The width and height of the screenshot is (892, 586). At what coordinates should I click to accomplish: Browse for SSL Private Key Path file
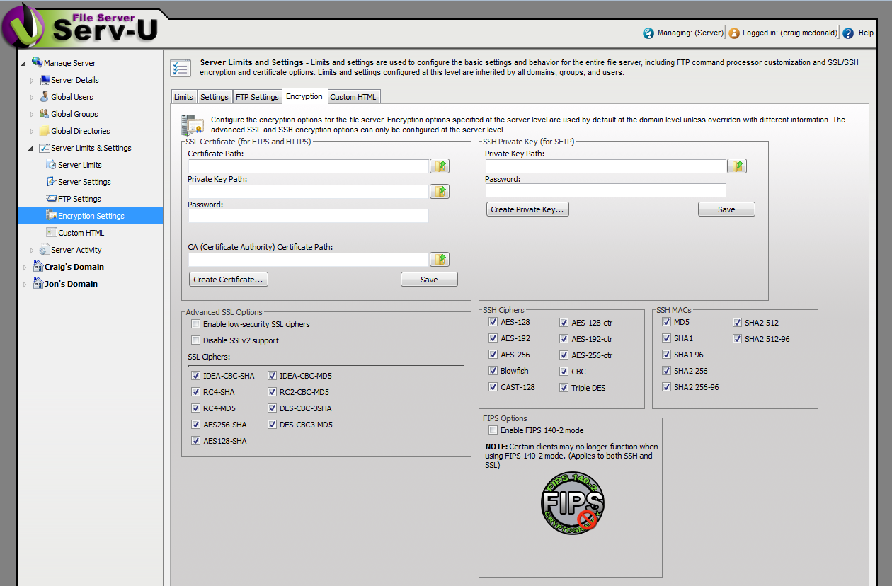[440, 192]
